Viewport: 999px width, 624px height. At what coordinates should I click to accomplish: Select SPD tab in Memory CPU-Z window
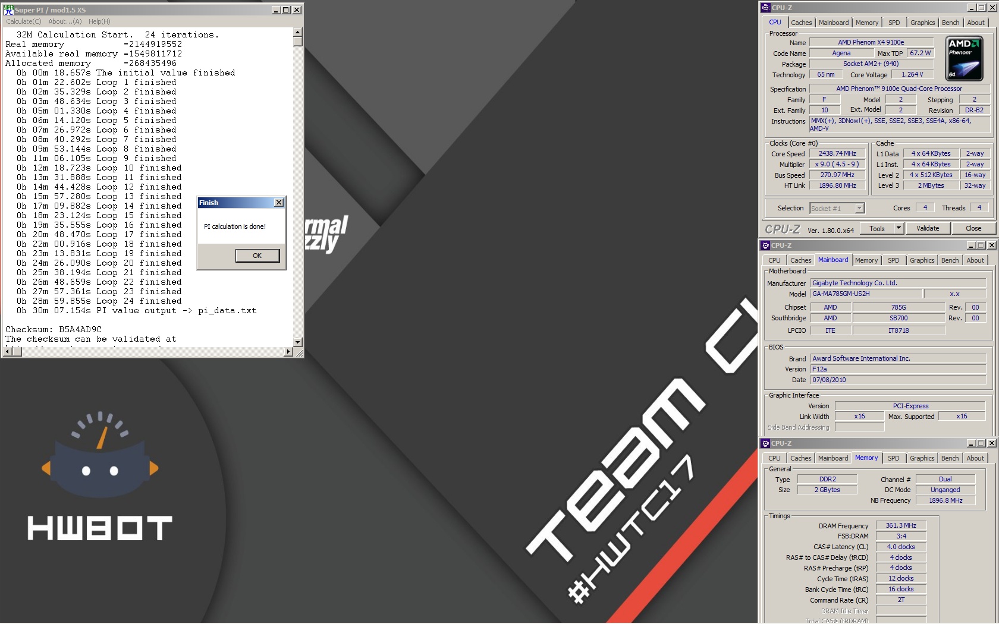click(893, 458)
